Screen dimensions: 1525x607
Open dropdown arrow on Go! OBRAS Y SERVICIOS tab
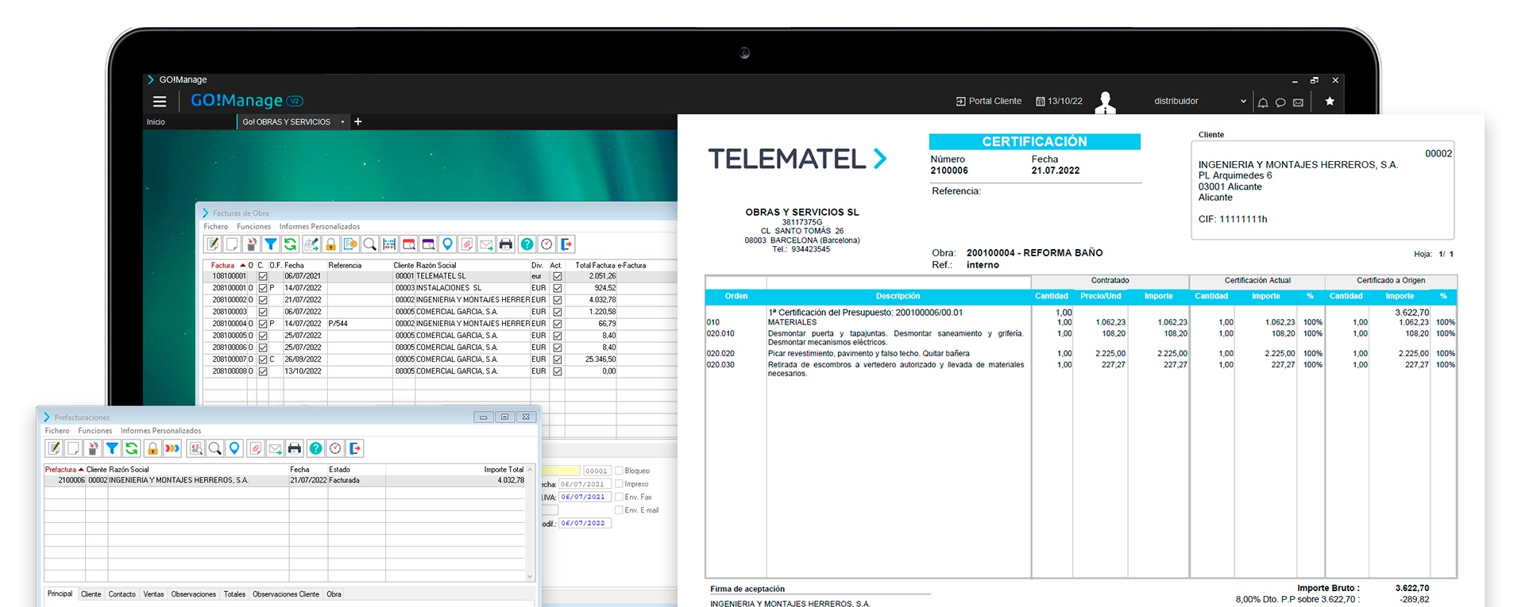(x=342, y=122)
